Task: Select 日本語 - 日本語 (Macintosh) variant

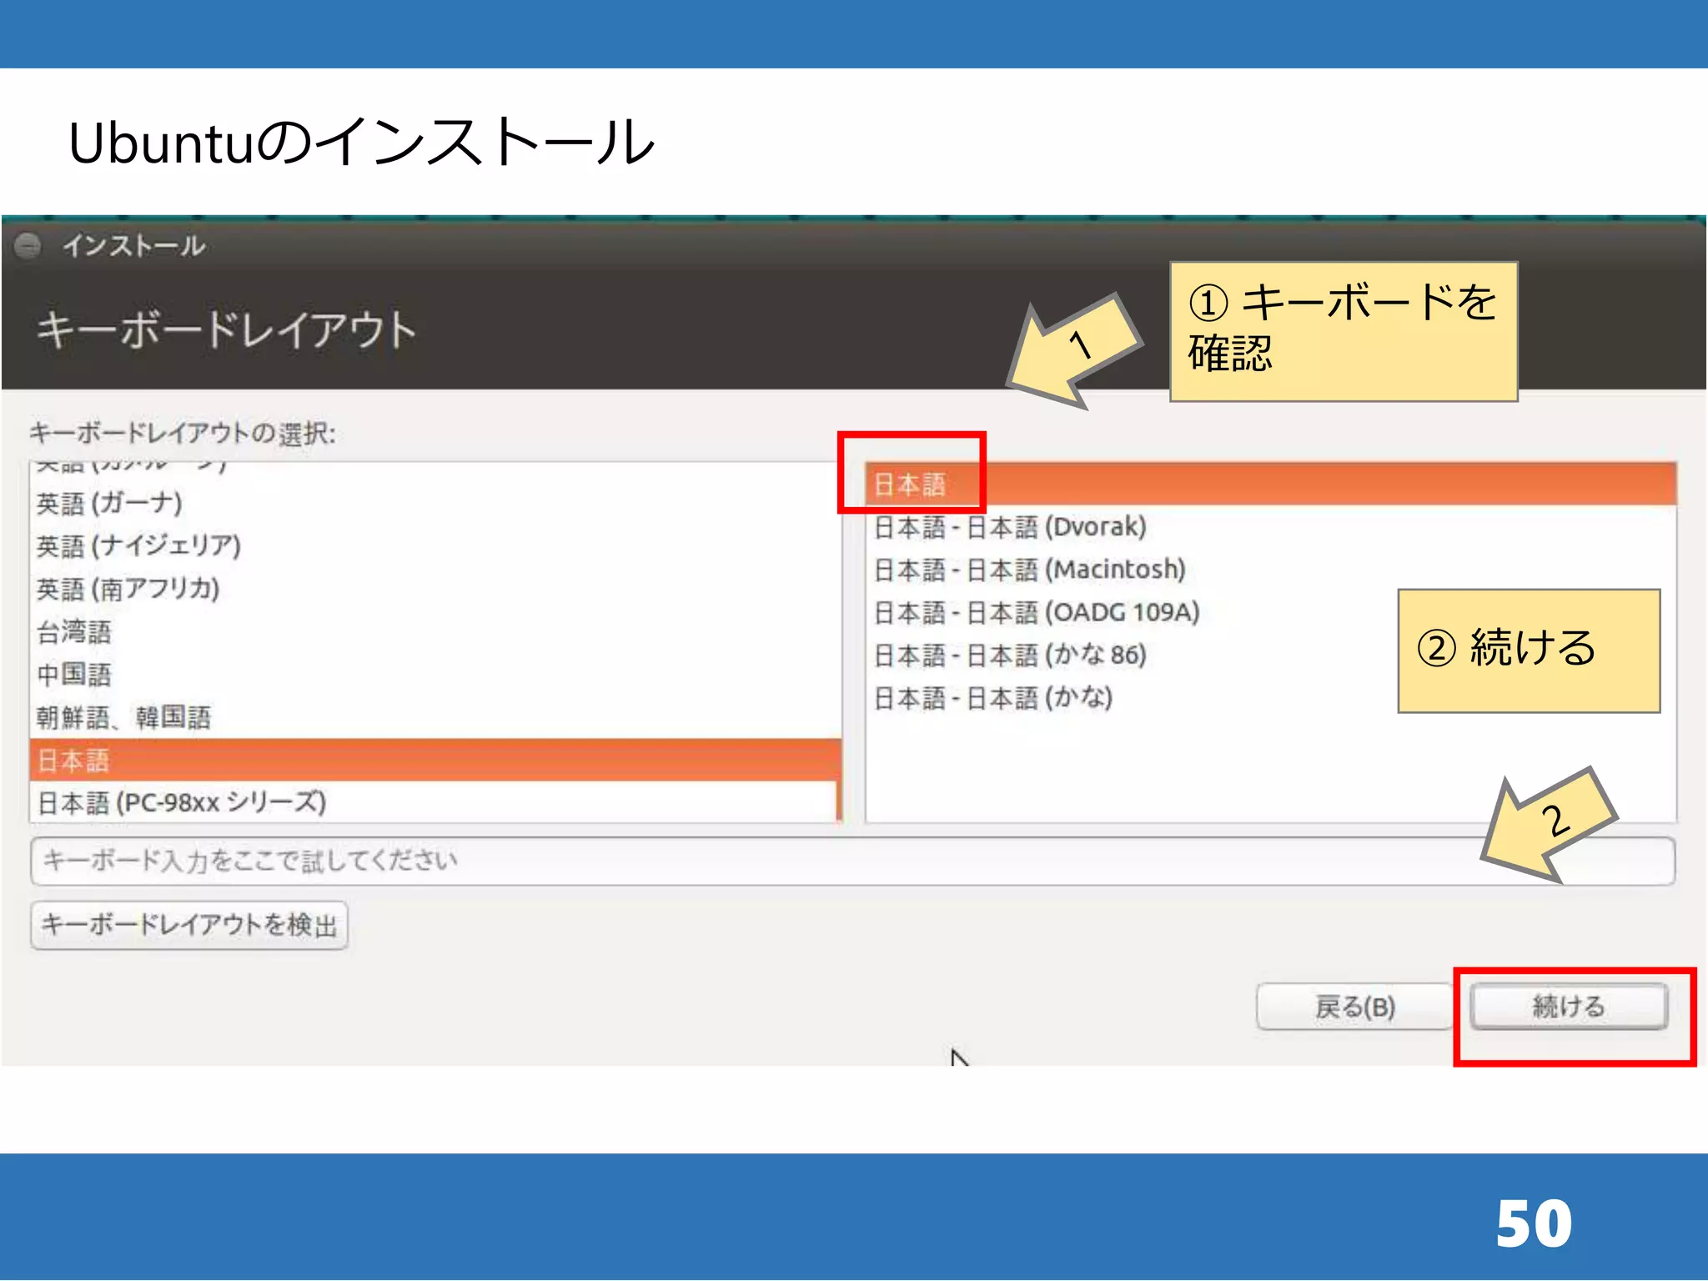Action: coord(1271,570)
